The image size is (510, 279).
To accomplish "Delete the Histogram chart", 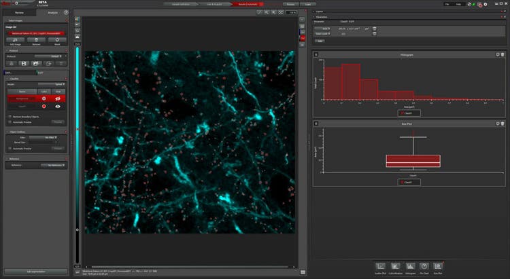I will (x=503, y=54).
